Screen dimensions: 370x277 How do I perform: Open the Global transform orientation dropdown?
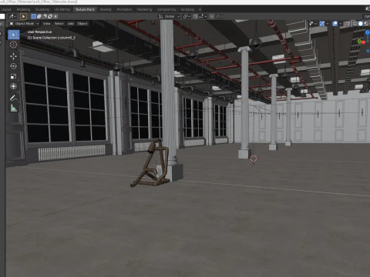coord(170,16)
